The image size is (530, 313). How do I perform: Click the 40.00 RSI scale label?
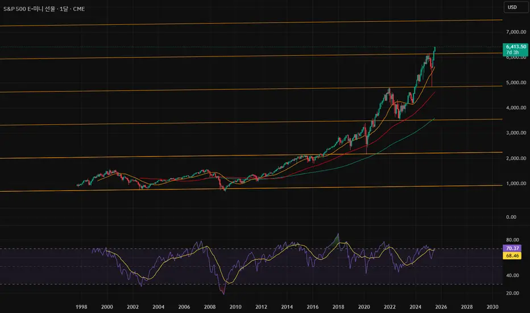(x=512, y=275)
